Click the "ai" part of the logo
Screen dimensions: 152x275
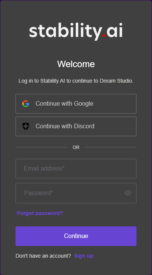(x=115, y=30)
